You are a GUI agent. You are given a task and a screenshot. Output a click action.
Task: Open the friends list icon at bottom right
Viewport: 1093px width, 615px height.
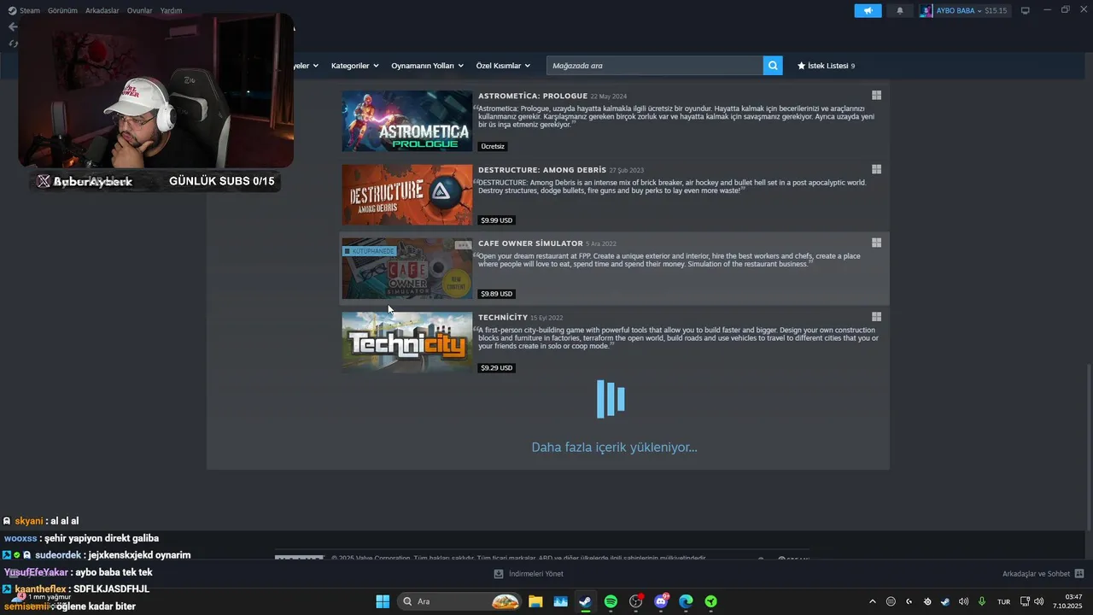coord(1079,574)
